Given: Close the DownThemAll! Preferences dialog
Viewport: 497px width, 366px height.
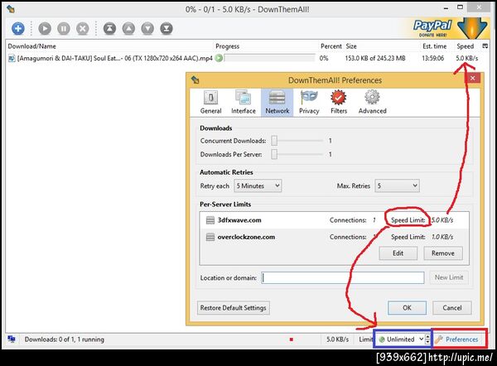Looking at the screenshot, I should [473, 78].
